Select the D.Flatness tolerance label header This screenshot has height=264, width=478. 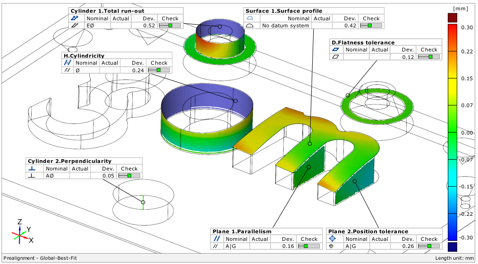(363, 43)
